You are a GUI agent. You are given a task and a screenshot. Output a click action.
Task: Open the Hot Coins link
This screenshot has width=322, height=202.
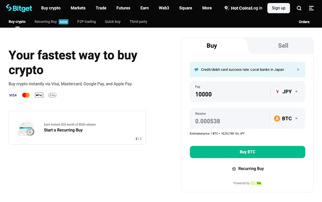point(241,8)
